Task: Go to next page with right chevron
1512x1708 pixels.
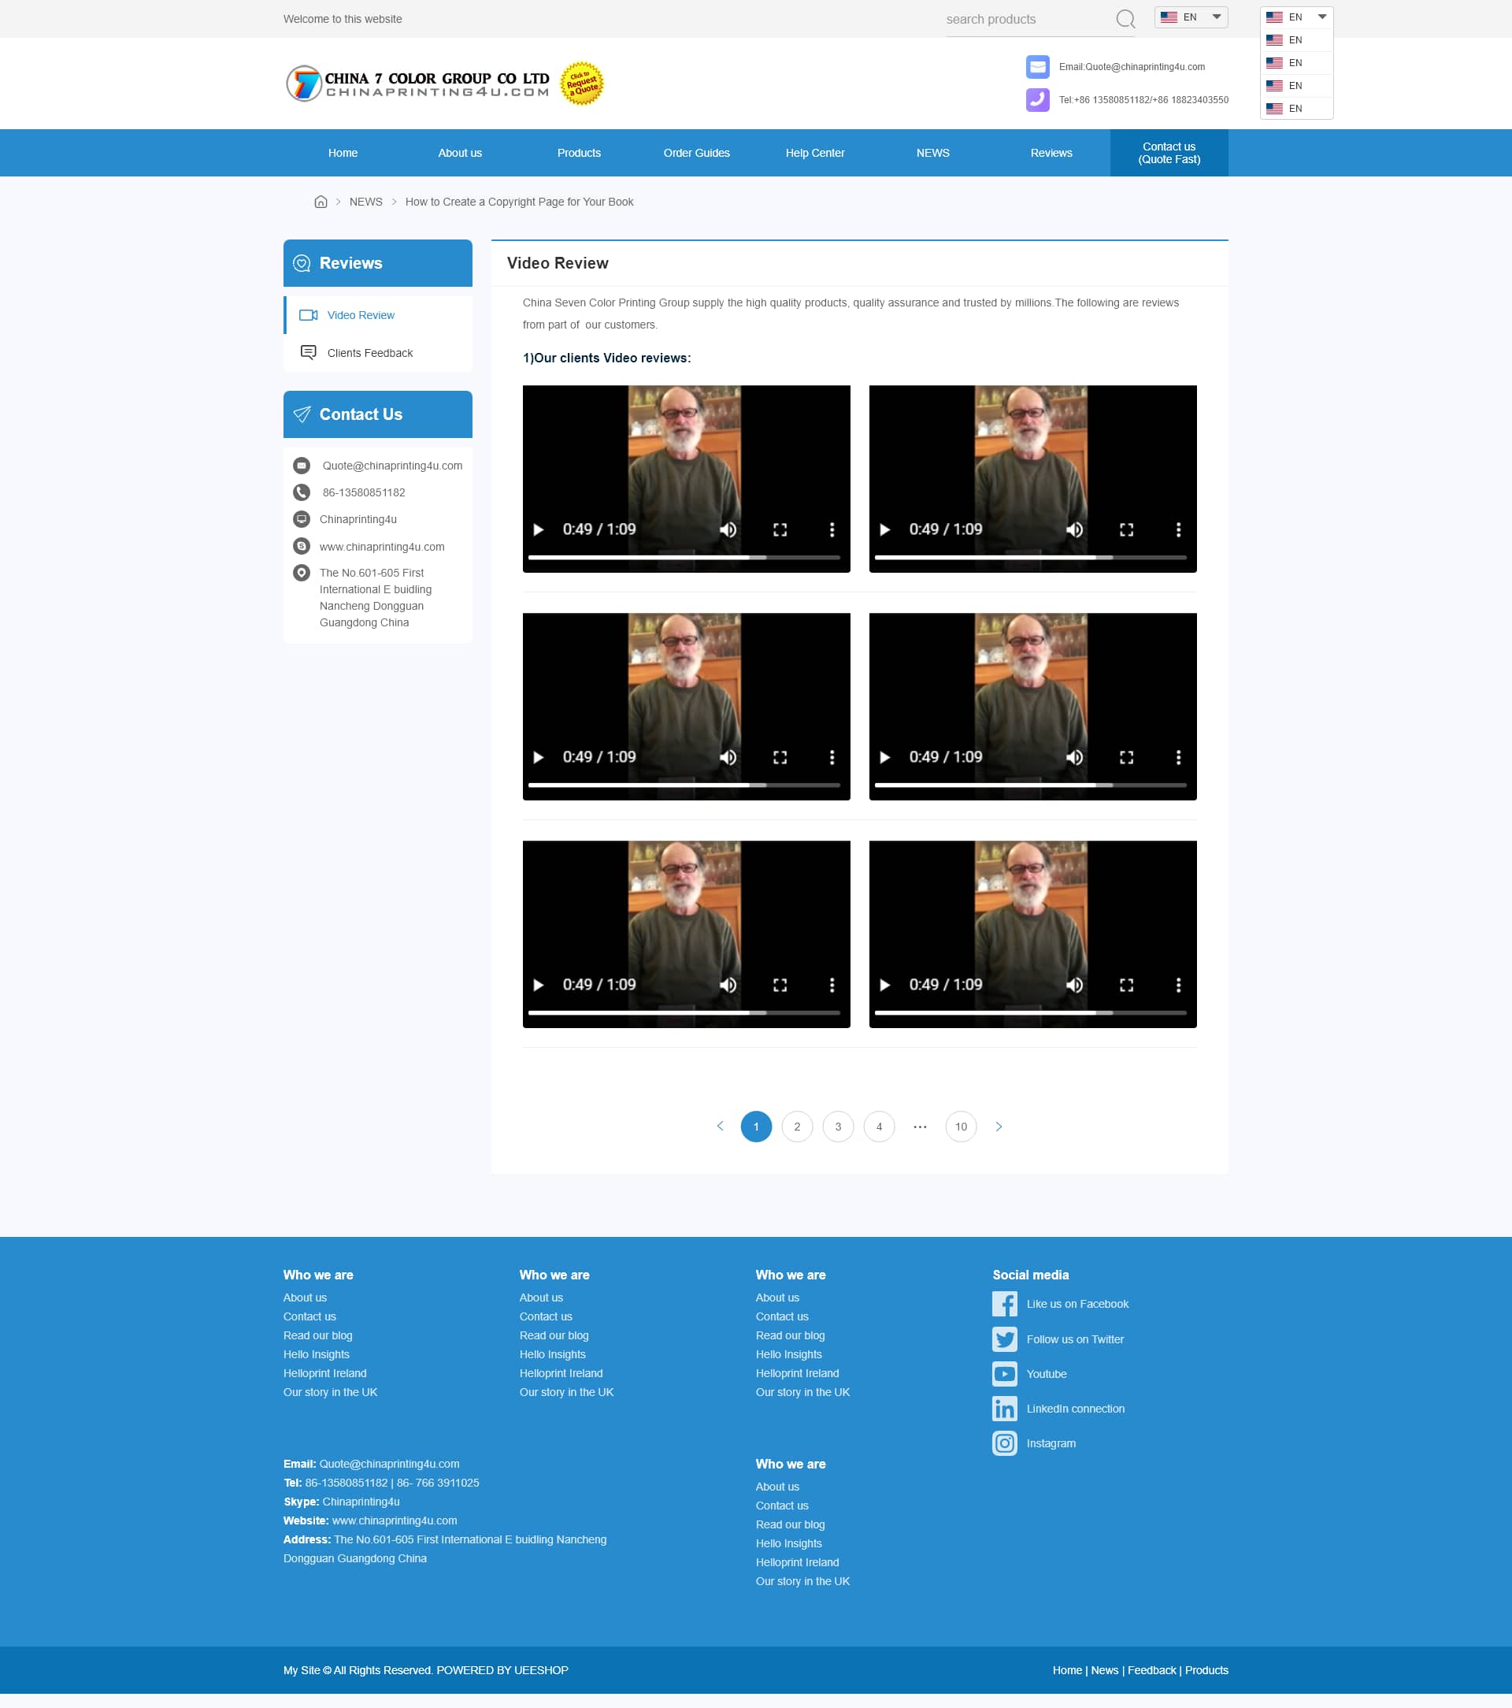Action: pos(999,1127)
